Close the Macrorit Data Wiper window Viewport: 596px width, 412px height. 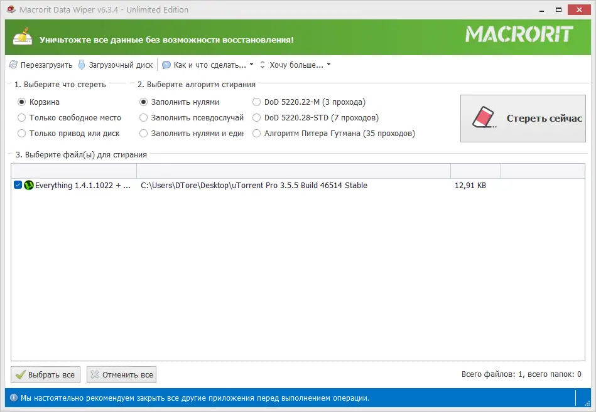(x=579, y=10)
